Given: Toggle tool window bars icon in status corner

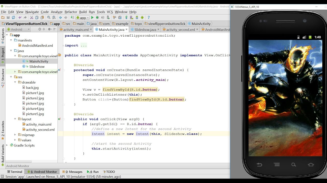Looking at the screenshot, I should tap(2, 176).
